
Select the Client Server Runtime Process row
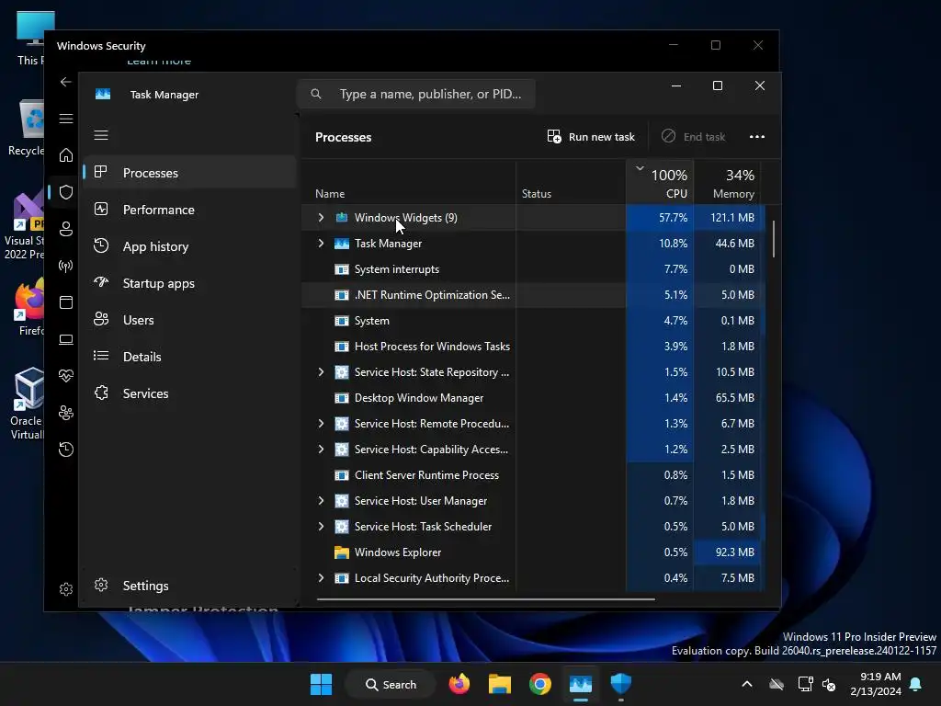[x=533, y=475]
